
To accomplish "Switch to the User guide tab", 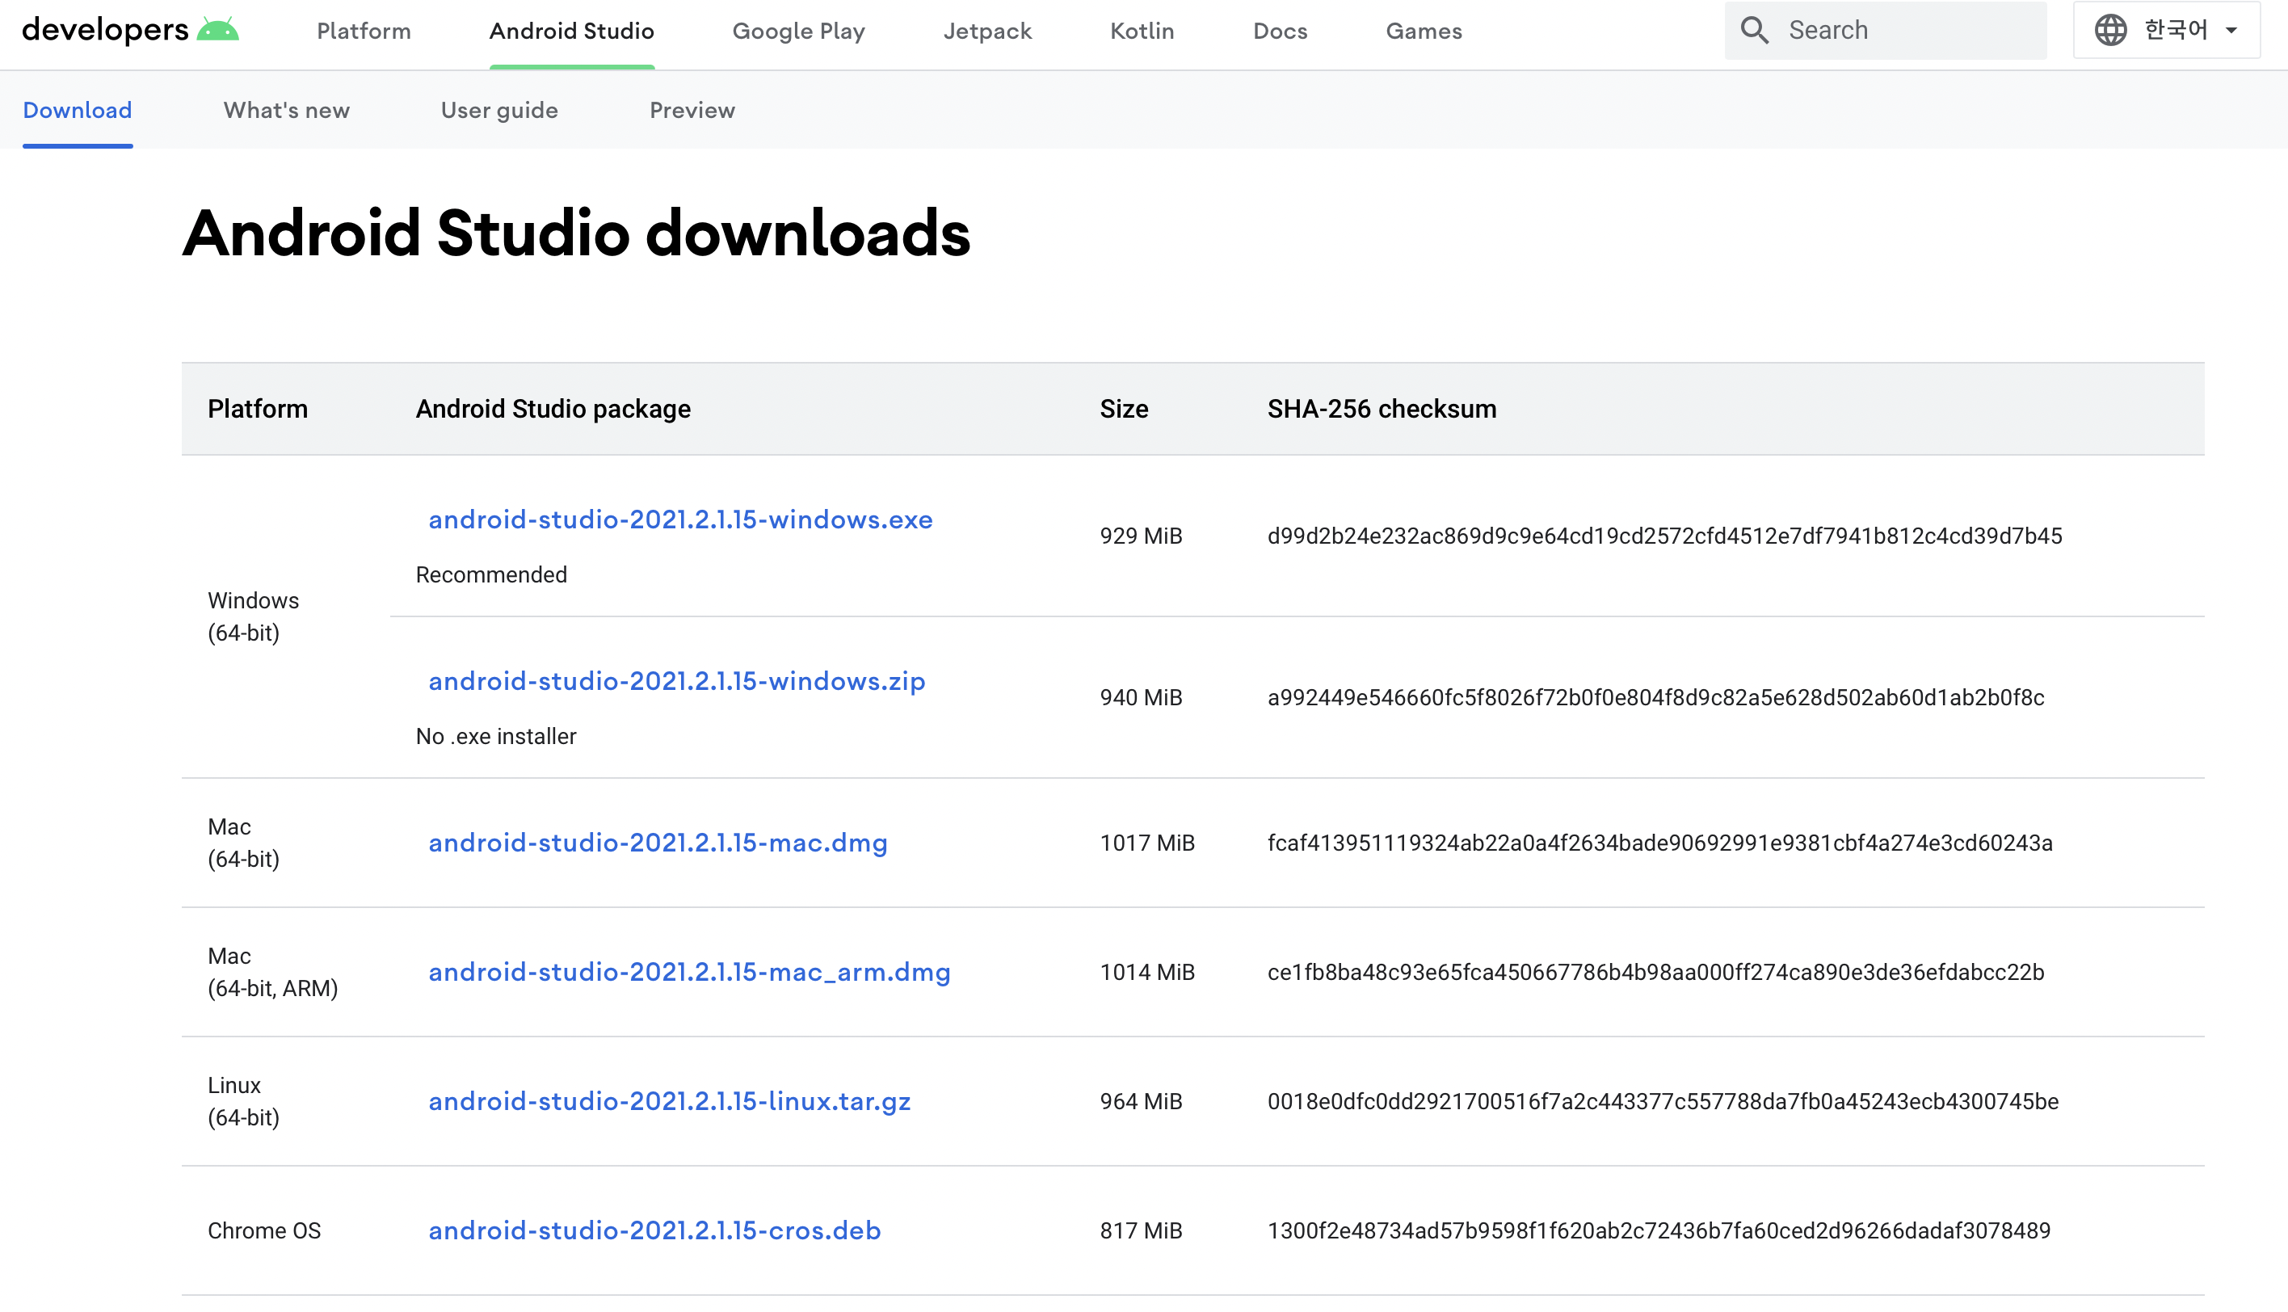I will click(499, 110).
